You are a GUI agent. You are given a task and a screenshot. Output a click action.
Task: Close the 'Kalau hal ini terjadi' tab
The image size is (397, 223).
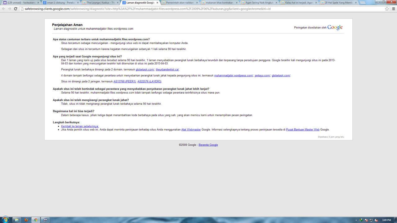(x=316, y=2)
